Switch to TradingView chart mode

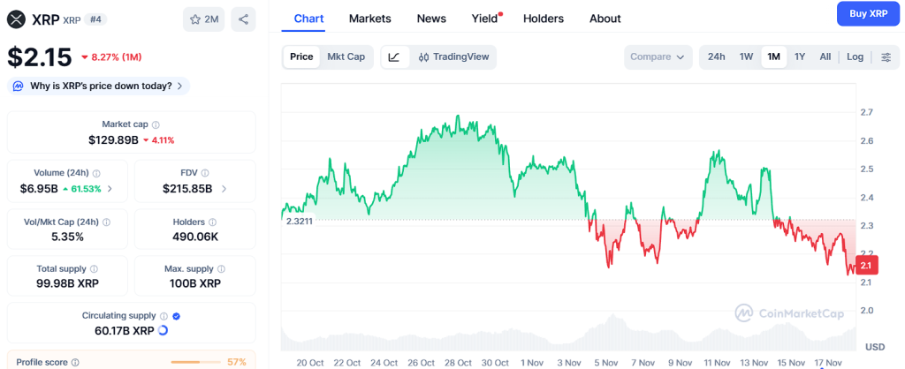tap(453, 57)
